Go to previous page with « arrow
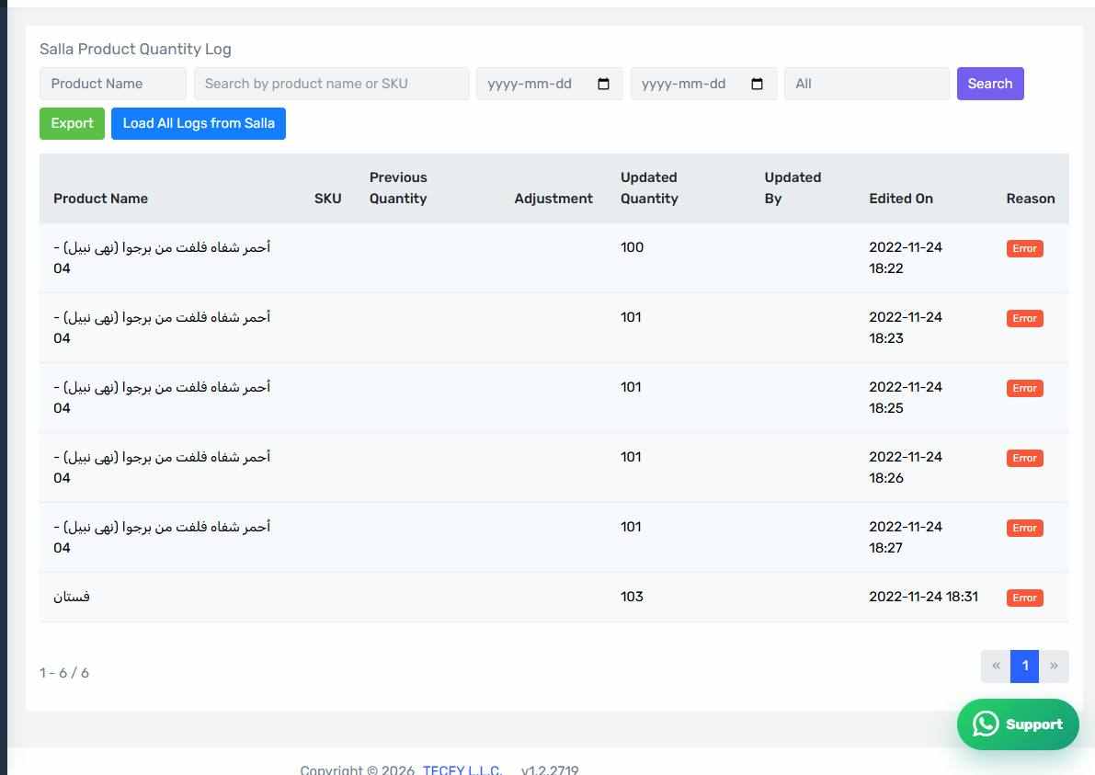 point(996,667)
